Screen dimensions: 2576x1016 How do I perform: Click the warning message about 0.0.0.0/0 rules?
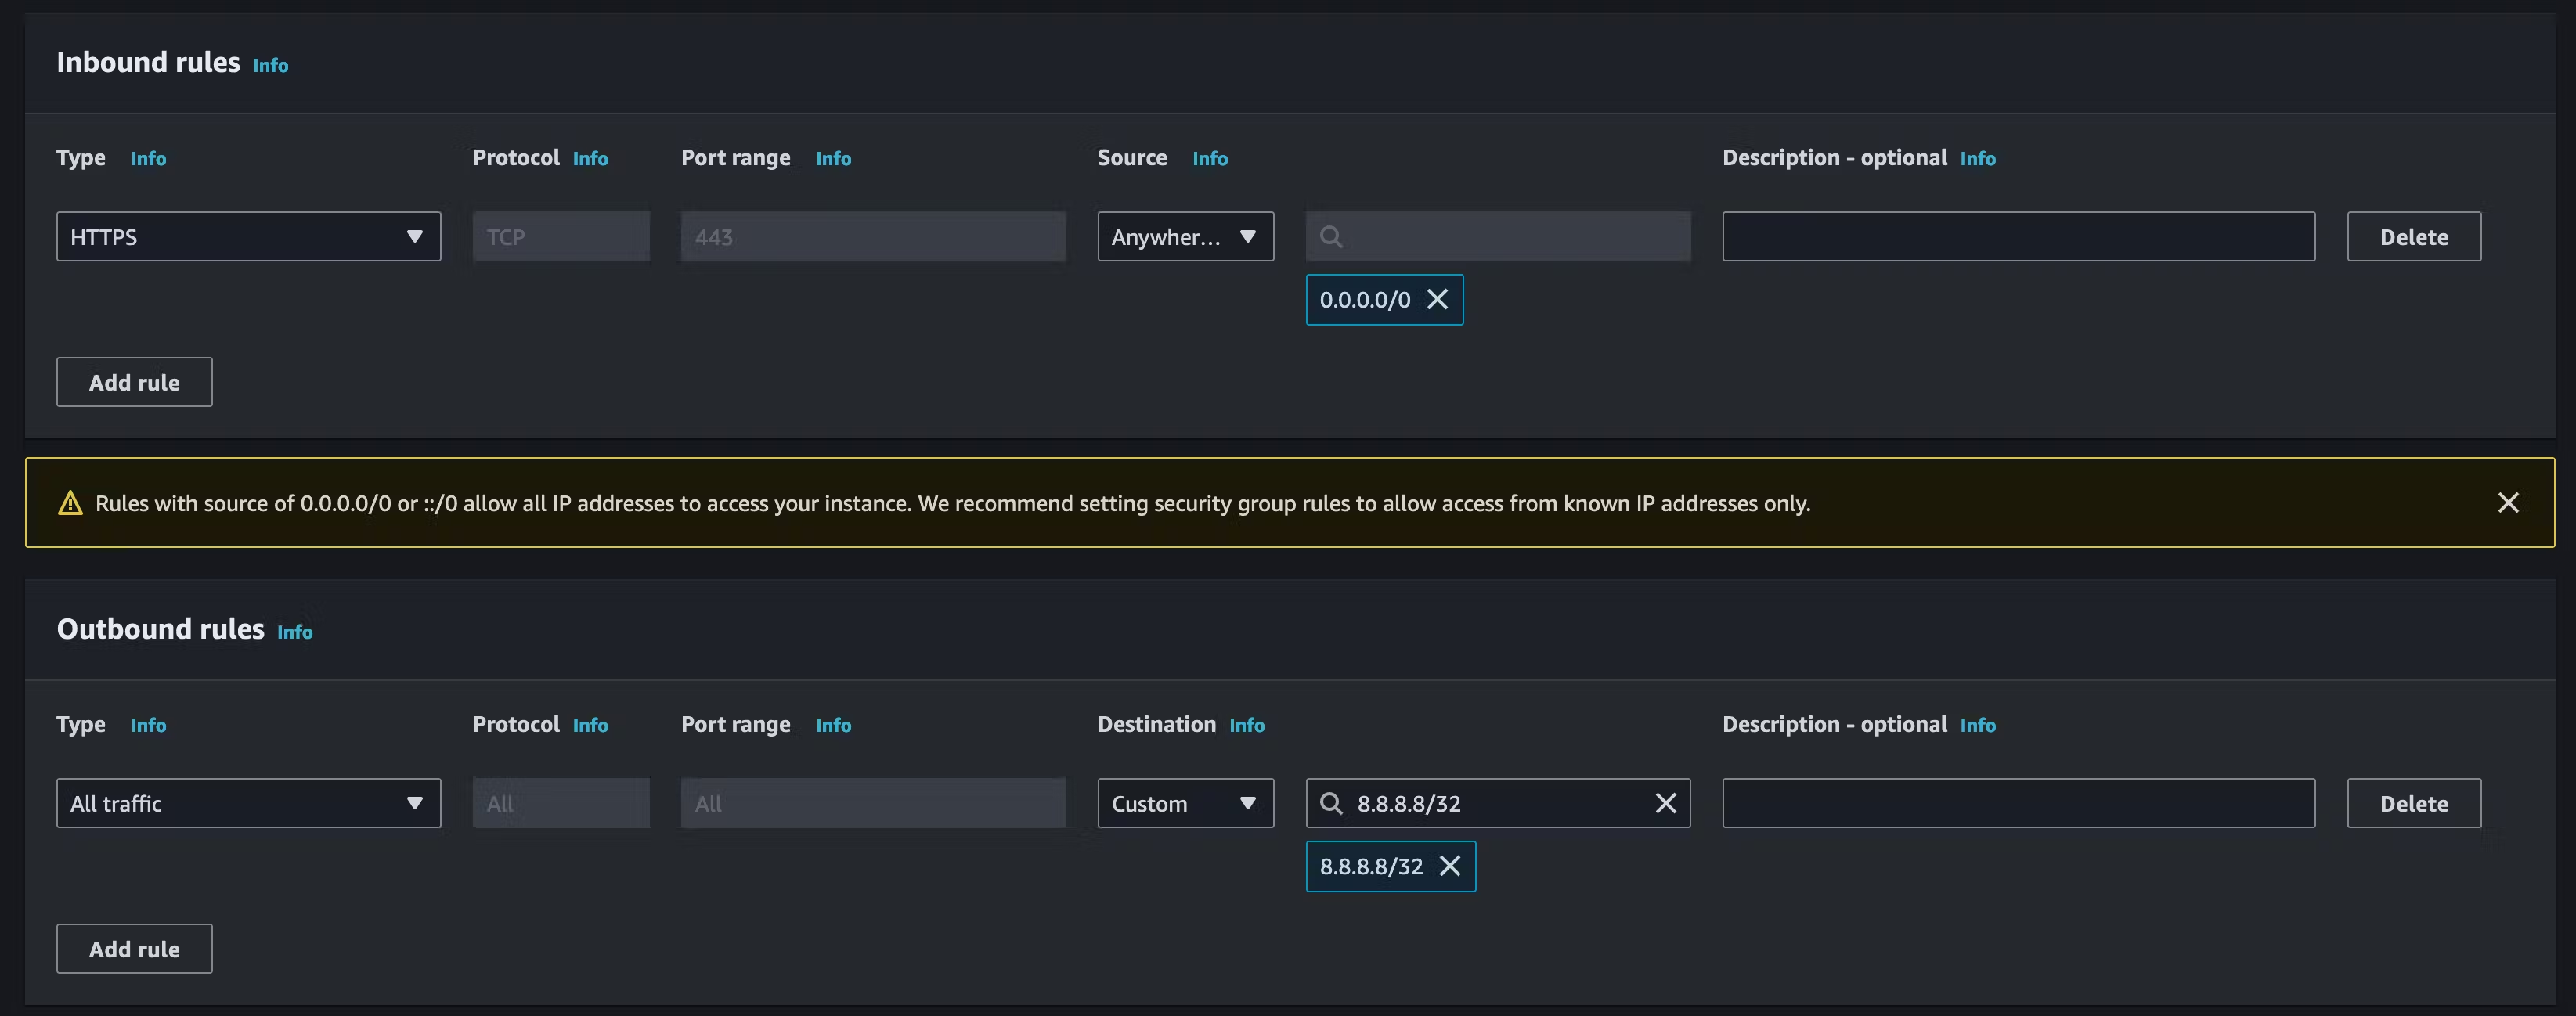pos(952,503)
